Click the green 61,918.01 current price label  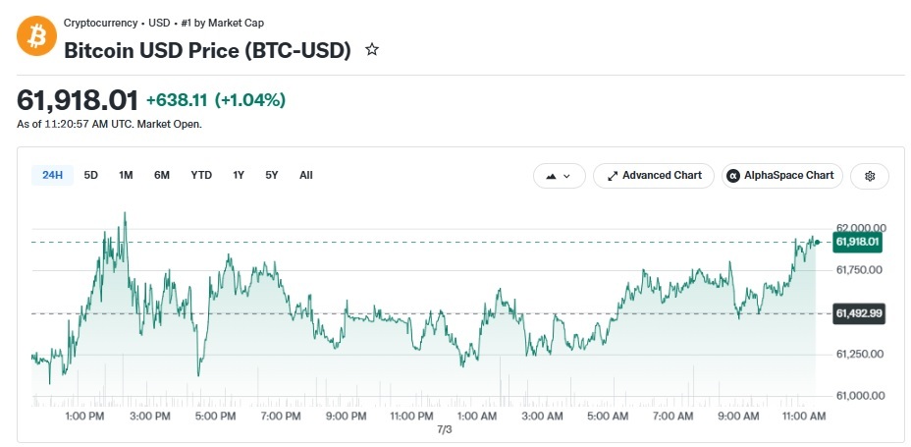tap(858, 242)
